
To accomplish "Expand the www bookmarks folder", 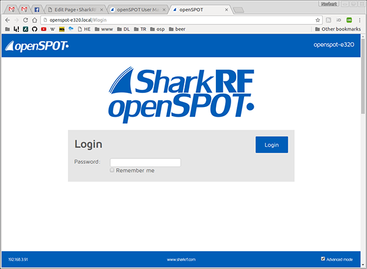I will (x=104, y=29).
